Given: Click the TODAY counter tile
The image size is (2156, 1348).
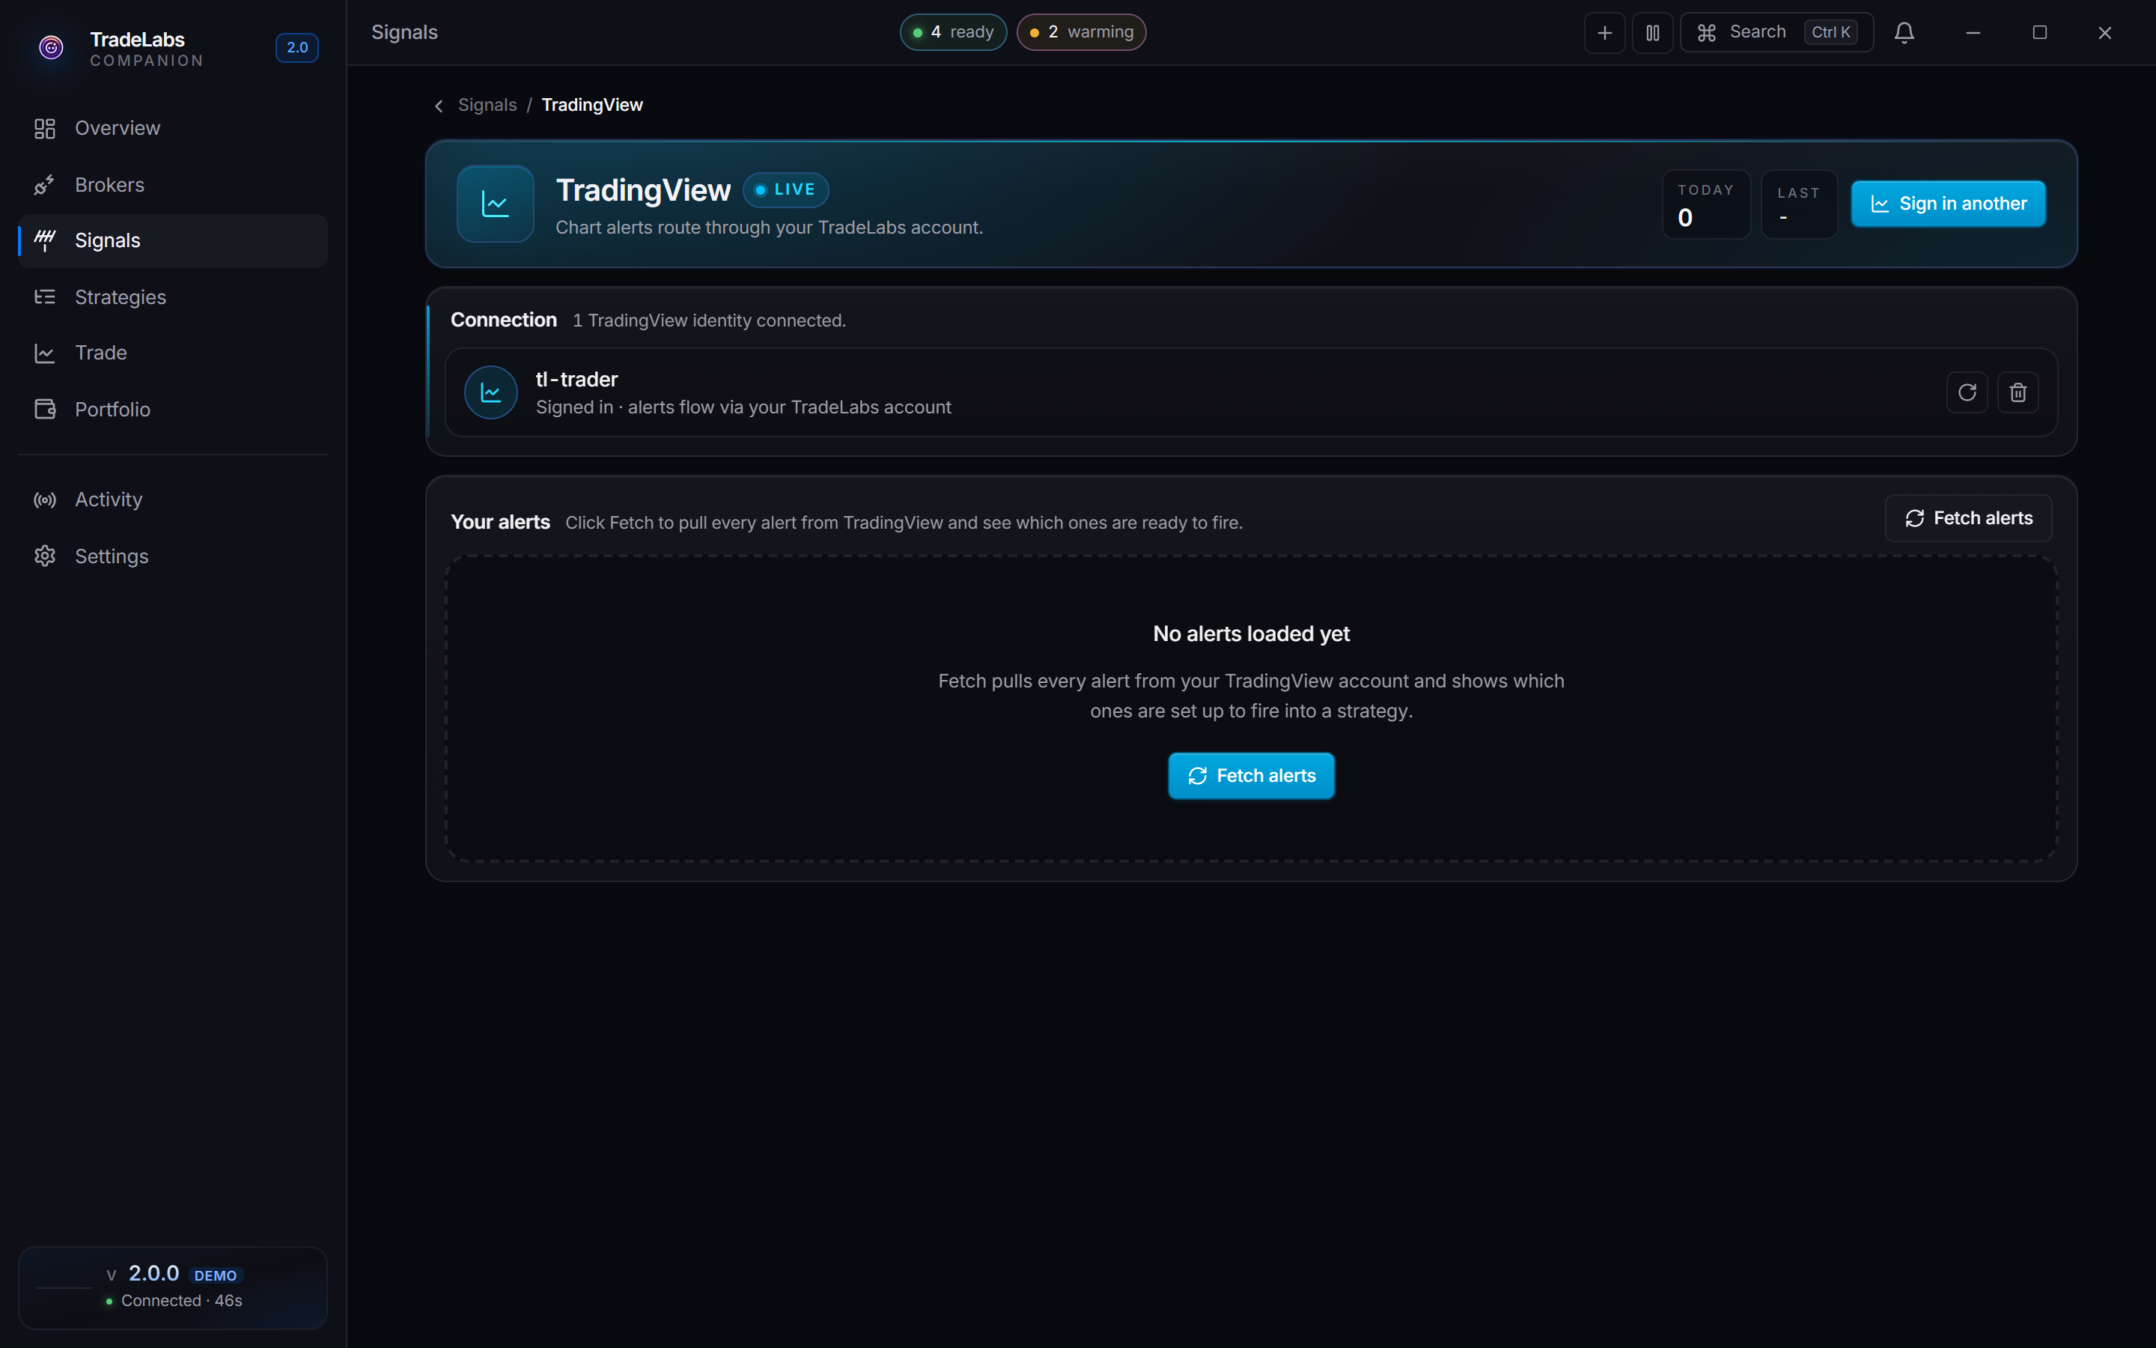Looking at the screenshot, I should pyautogui.click(x=1706, y=204).
